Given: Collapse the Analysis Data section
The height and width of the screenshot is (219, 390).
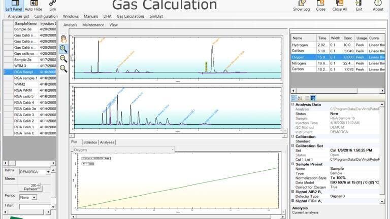Looking at the screenshot, I should click(292, 104).
